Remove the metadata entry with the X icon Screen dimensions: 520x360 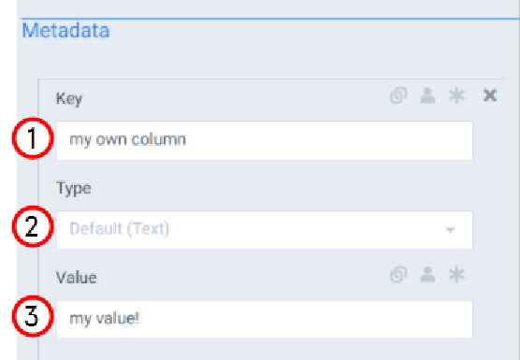490,95
